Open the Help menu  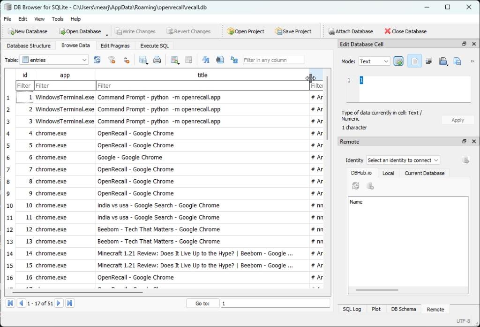(75, 19)
